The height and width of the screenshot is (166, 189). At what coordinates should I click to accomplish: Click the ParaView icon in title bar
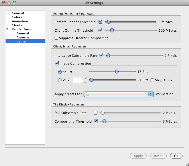tap(87, 3)
